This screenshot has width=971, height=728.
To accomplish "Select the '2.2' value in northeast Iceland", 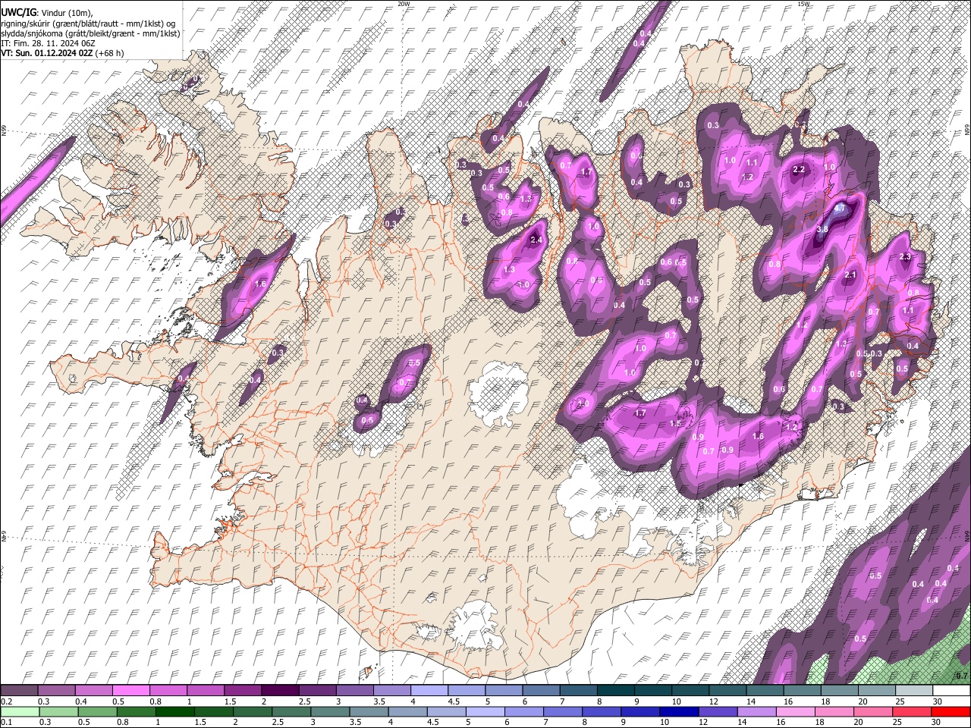I will pyautogui.click(x=798, y=170).
